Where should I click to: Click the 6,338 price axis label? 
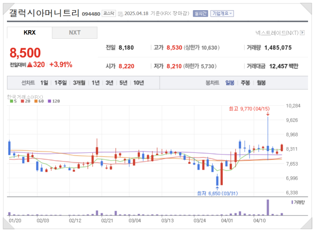(292, 192)
